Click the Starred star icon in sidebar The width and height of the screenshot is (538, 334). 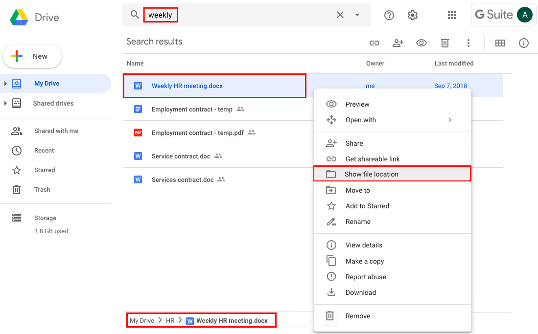pyautogui.click(x=17, y=170)
